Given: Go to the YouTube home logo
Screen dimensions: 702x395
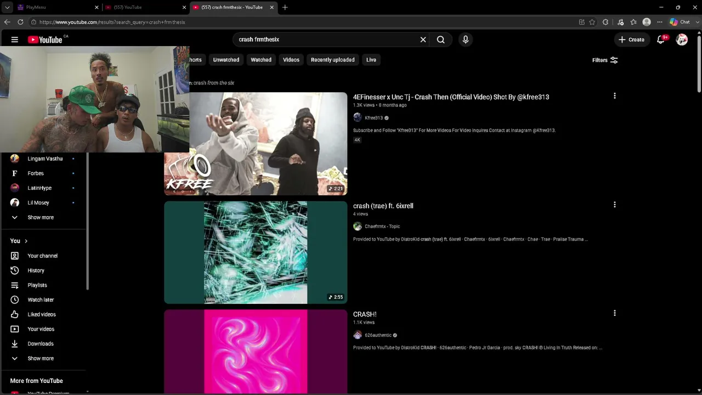Looking at the screenshot, I should 45,39.
